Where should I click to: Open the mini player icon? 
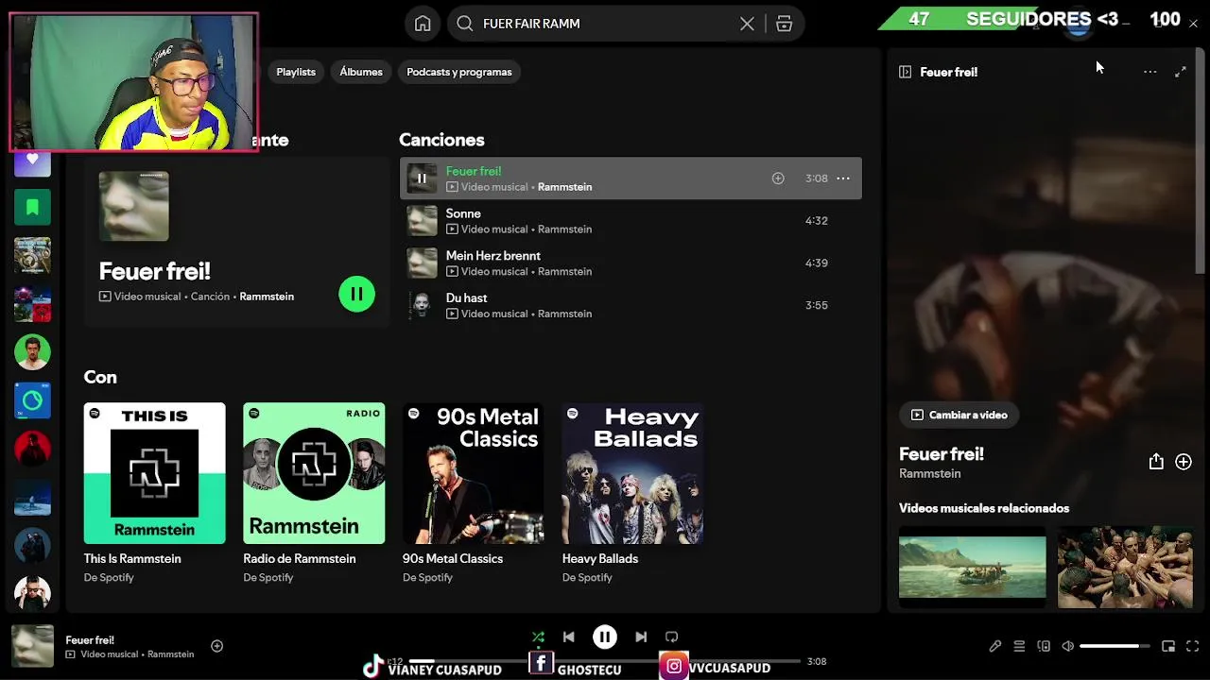tap(1168, 647)
